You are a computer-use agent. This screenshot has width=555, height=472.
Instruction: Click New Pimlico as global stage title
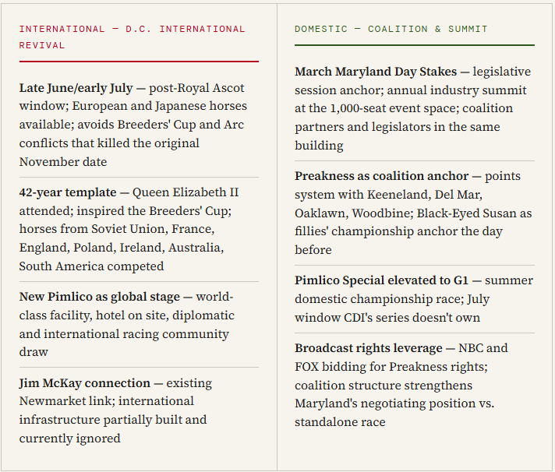click(100, 297)
